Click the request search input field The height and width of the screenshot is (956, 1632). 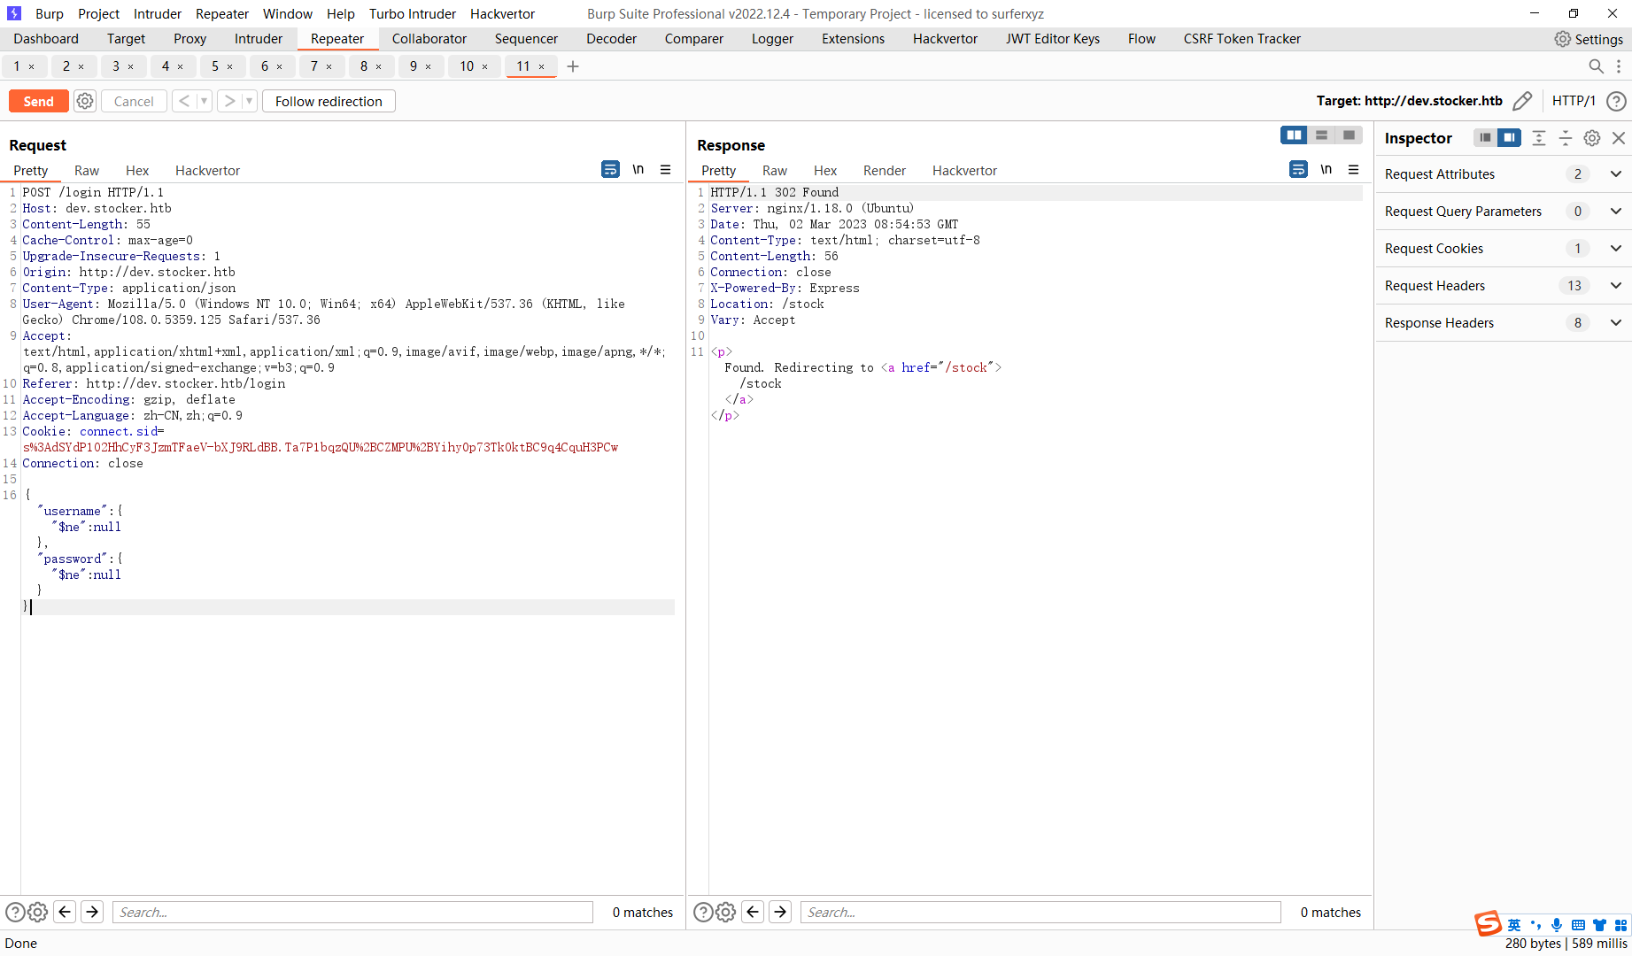(x=352, y=912)
